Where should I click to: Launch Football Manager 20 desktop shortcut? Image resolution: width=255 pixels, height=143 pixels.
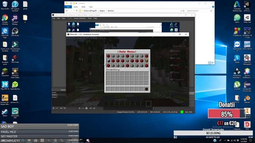click(x=15, y=19)
